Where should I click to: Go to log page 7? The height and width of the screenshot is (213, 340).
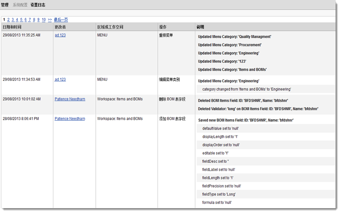click(30, 20)
